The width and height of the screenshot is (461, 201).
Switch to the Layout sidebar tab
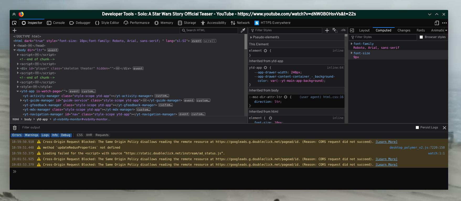point(364,30)
